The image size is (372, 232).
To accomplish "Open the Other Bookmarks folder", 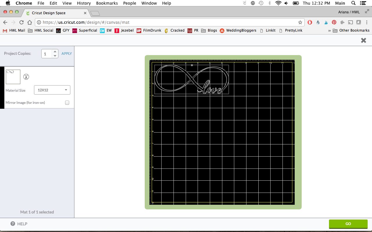I will pyautogui.click(x=351, y=30).
